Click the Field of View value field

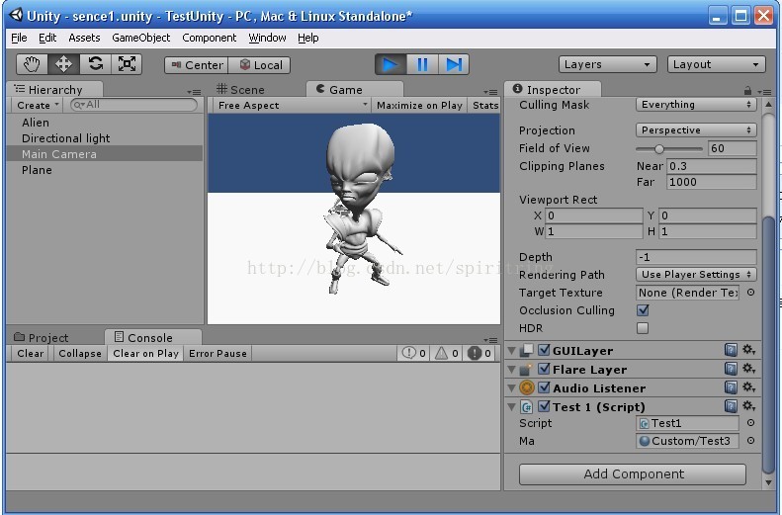pyautogui.click(x=733, y=148)
